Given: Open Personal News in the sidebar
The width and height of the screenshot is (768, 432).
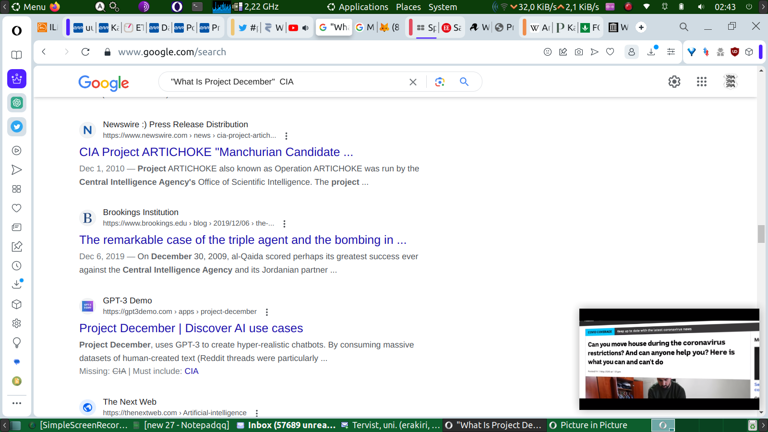Looking at the screenshot, I should click(17, 228).
